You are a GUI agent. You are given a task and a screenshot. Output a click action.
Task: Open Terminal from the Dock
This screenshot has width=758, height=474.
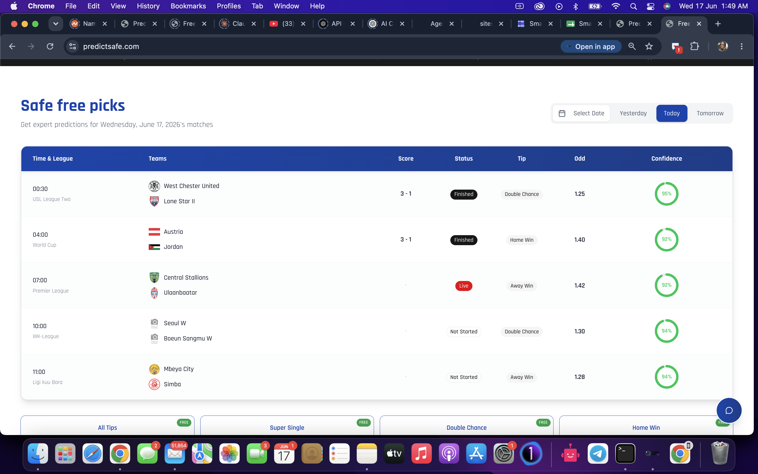(x=625, y=453)
